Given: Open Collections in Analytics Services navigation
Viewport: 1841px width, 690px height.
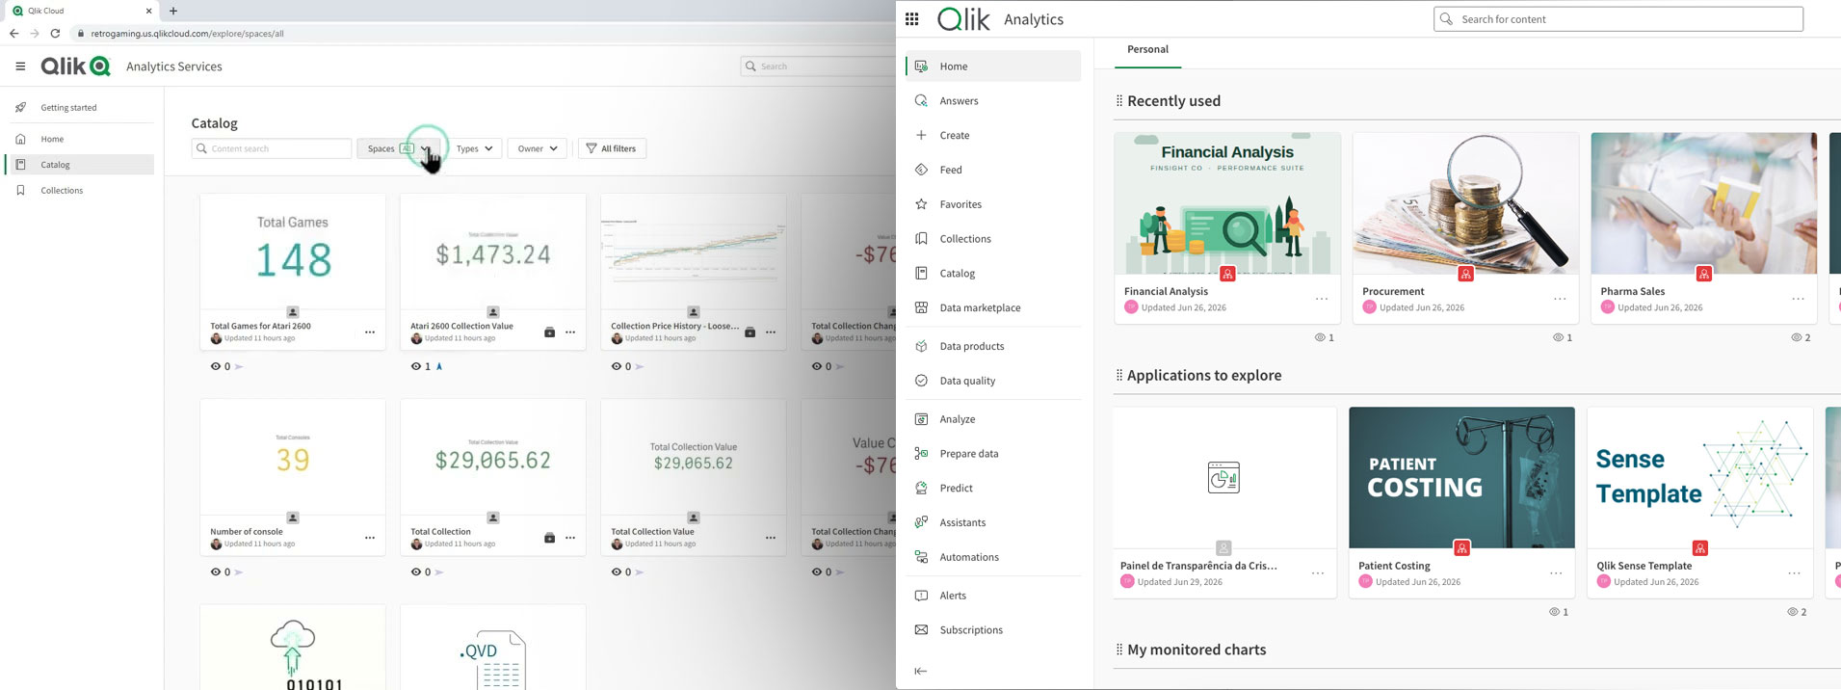Looking at the screenshot, I should coord(79,191).
